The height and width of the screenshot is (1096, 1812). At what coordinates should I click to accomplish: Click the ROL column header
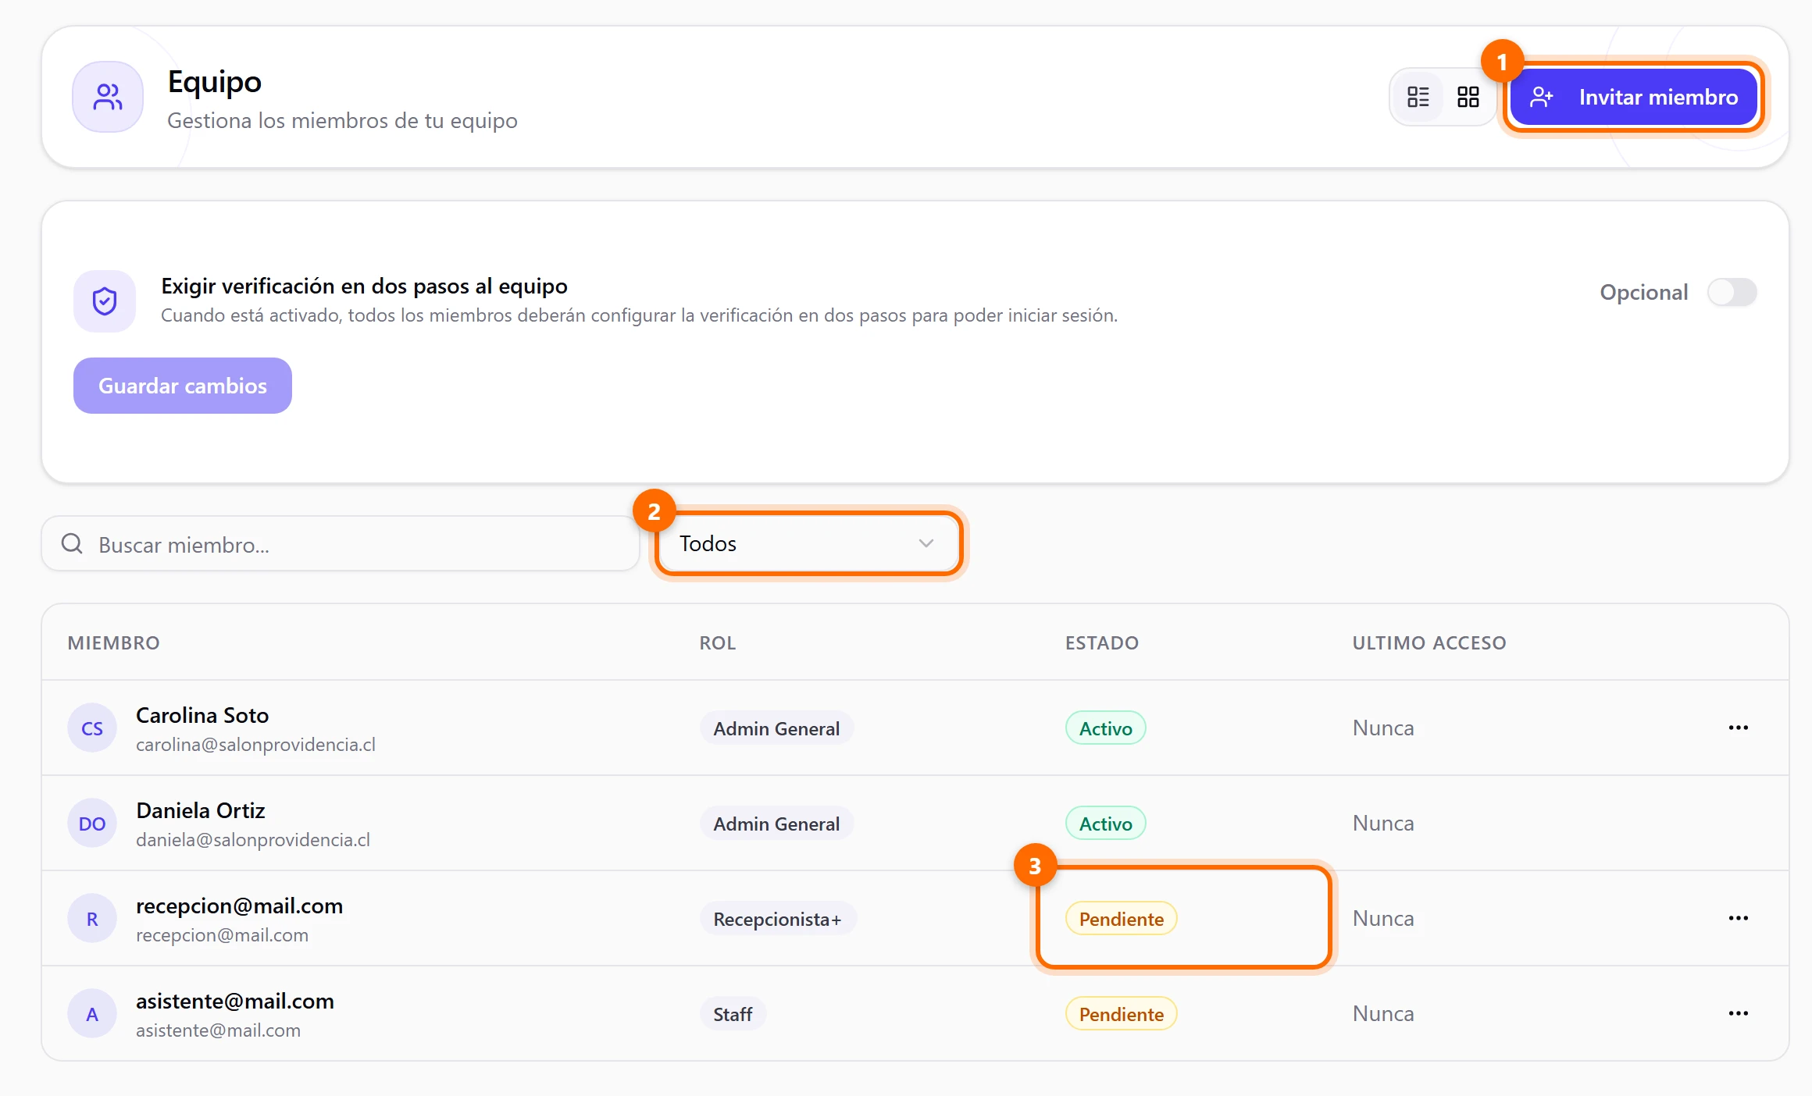click(717, 642)
